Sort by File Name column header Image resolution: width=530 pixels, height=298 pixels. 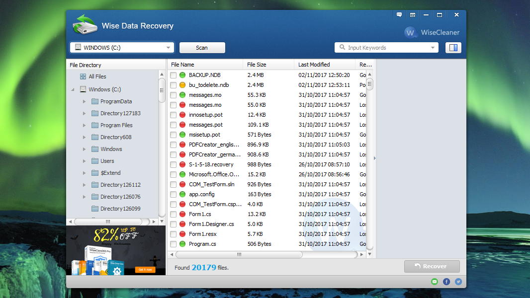point(205,65)
